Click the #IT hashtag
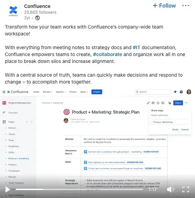Screen dimensions: 195x198 (137, 47)
